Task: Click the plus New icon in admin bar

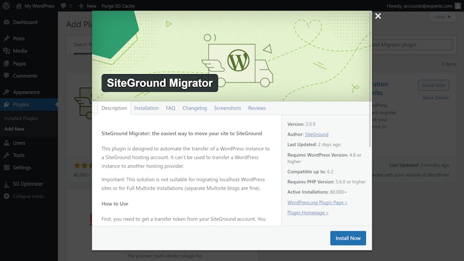Action: coord(81,6)
